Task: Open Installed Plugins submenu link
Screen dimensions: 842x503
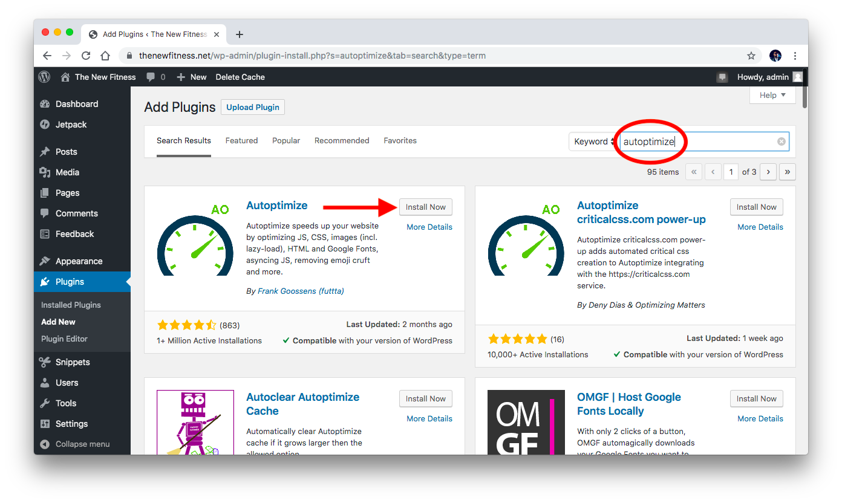Action: (71, 305)
